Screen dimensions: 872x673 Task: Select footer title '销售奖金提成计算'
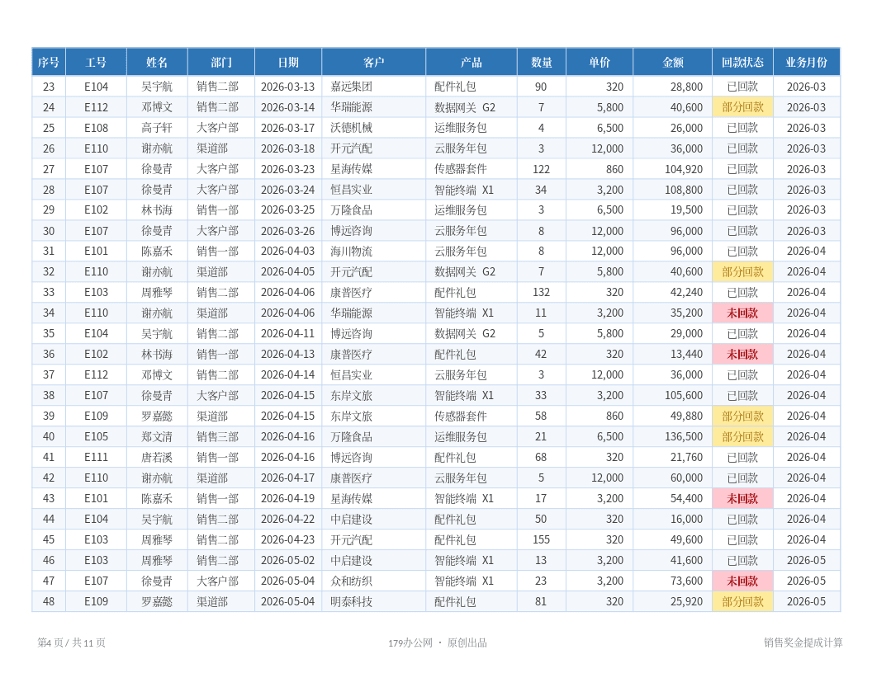click(803, 642)
